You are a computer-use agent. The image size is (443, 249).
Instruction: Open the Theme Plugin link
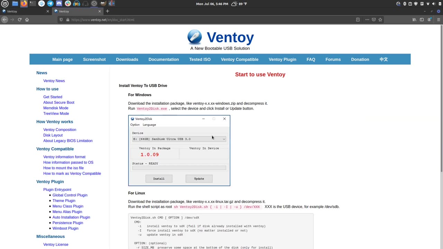tap(64, 201)
